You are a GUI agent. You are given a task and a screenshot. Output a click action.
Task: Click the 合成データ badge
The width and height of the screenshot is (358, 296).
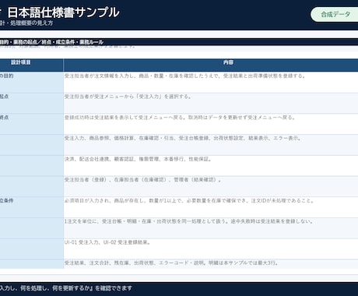click(x=335, y=14)
